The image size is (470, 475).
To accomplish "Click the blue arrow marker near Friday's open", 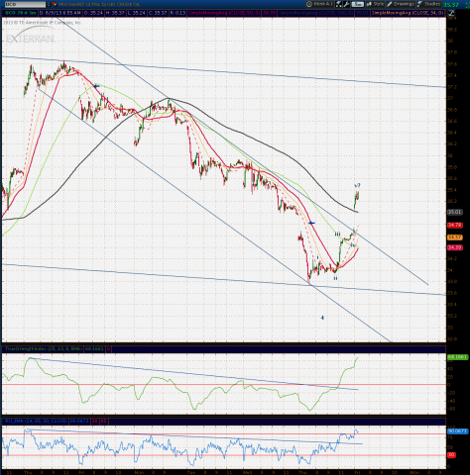I will pos(96,86).
